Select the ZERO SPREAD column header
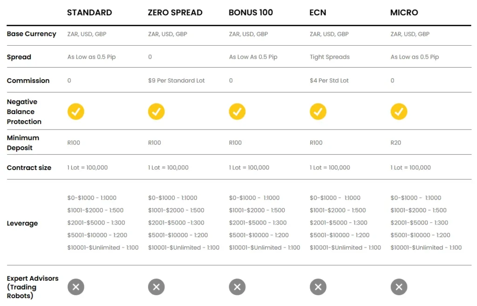Image resolution: width=477 pixels, height=306 pixels. point(175,13)
